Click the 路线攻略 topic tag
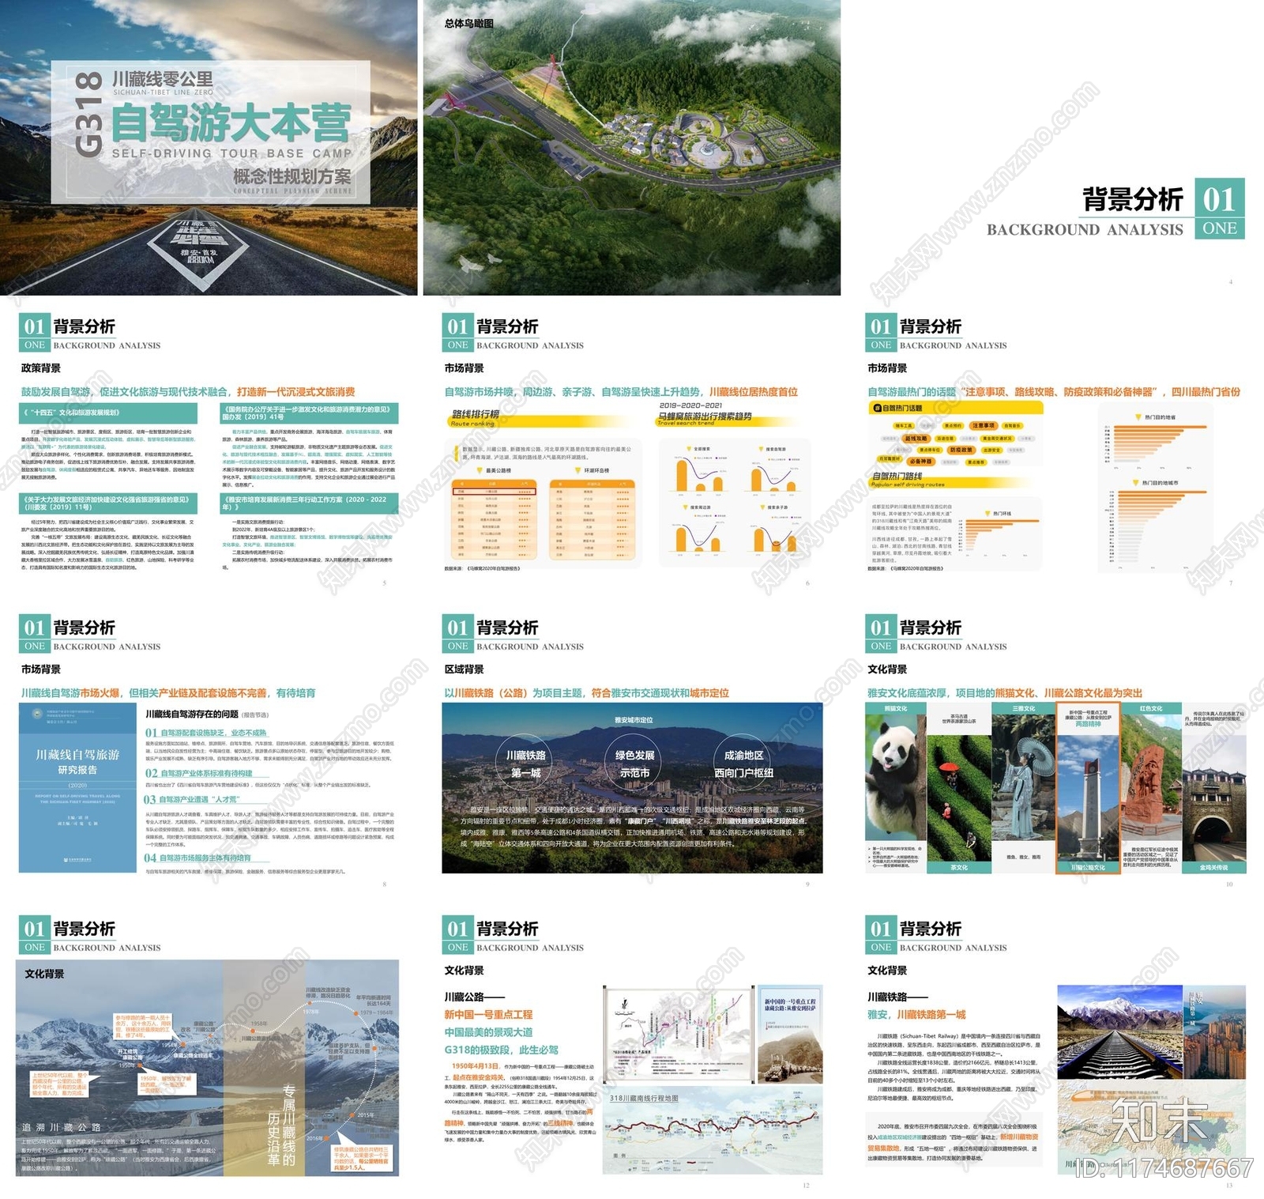This screenshot has height=1199, width=1264. tap(916, 439)
